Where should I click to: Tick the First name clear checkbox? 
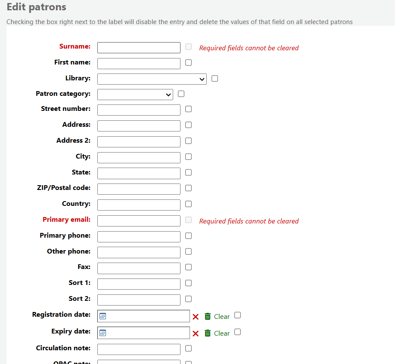click(x=188, y=63)
